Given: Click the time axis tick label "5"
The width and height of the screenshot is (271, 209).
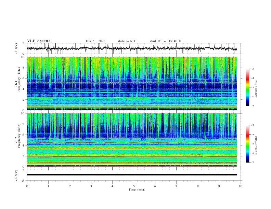Looking at the screenshot, I should coord(134,186).
